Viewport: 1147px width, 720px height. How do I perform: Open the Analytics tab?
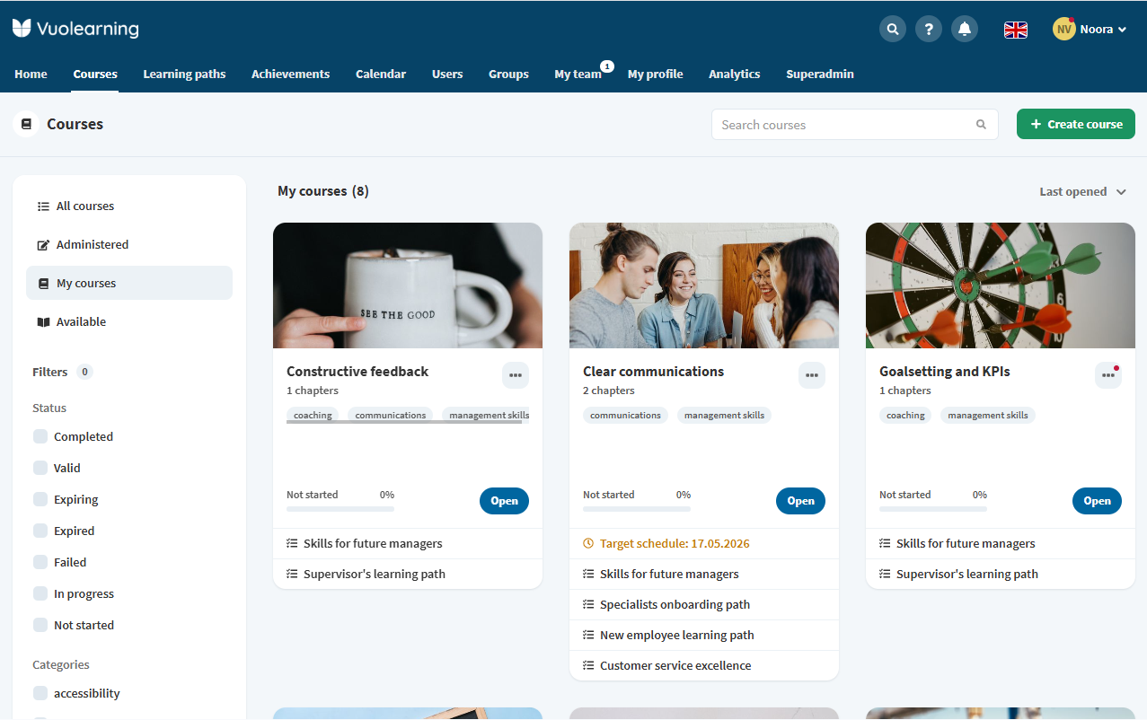pyautogui.click(x=735, y=74)
